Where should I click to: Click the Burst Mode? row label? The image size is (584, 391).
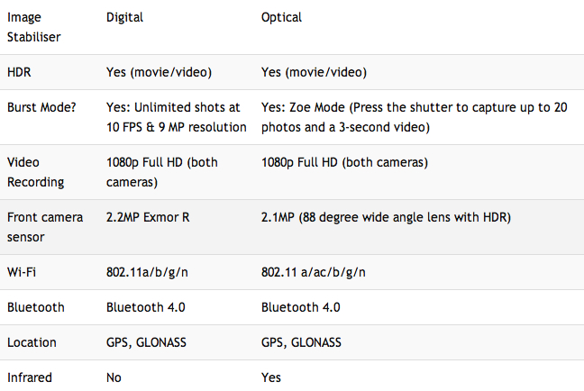pyautogui.click(x=41, y=107)
